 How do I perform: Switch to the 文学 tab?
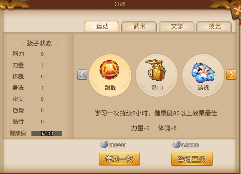click(177, 27)
